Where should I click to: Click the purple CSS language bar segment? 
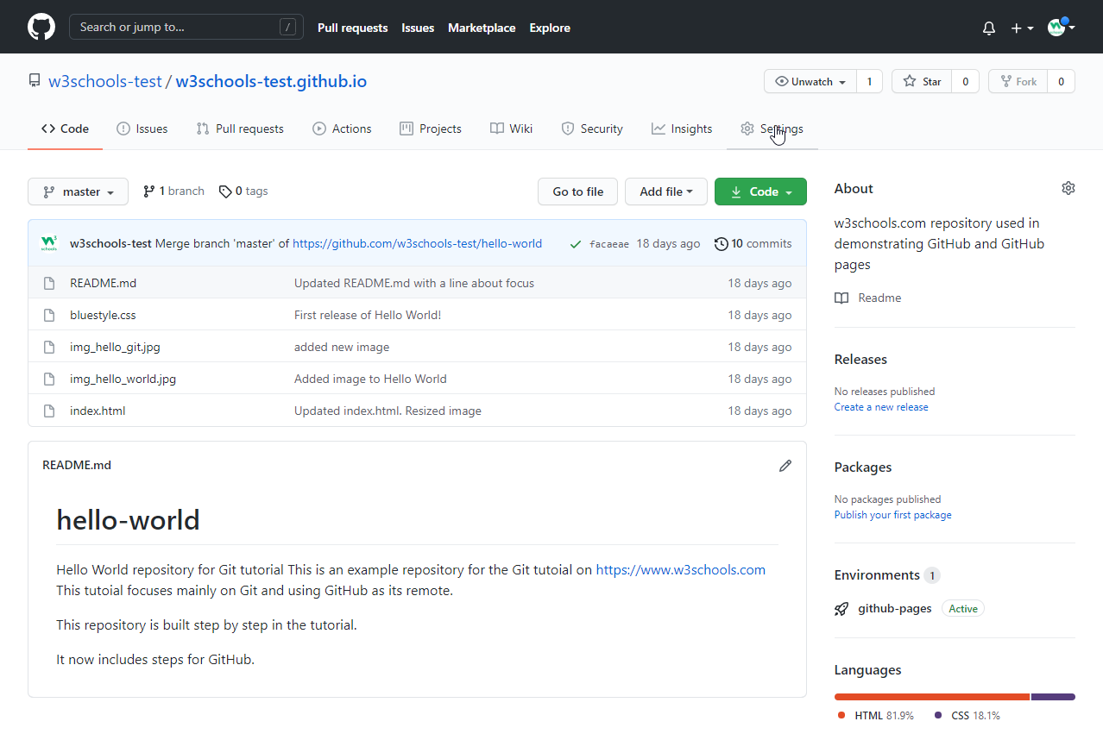[1053, 697]
